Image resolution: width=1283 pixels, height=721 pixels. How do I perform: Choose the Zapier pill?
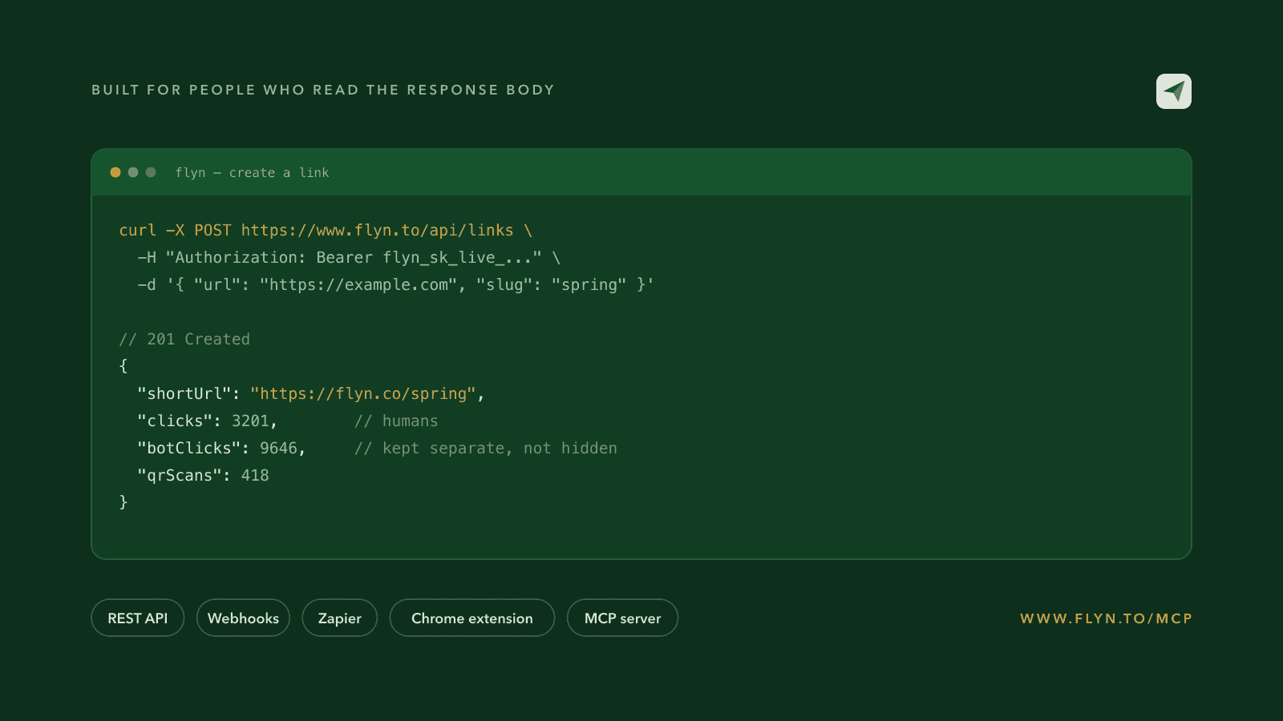pyautogui.click(x=340, y=618)
